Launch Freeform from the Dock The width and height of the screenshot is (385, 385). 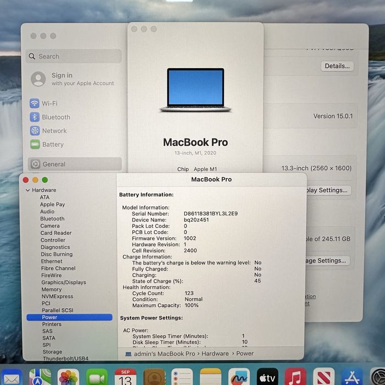pos(239,377)
